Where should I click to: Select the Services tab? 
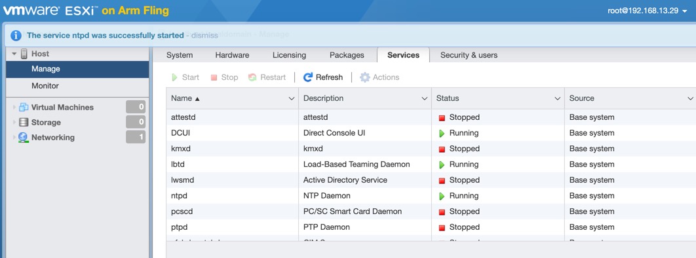403,56
